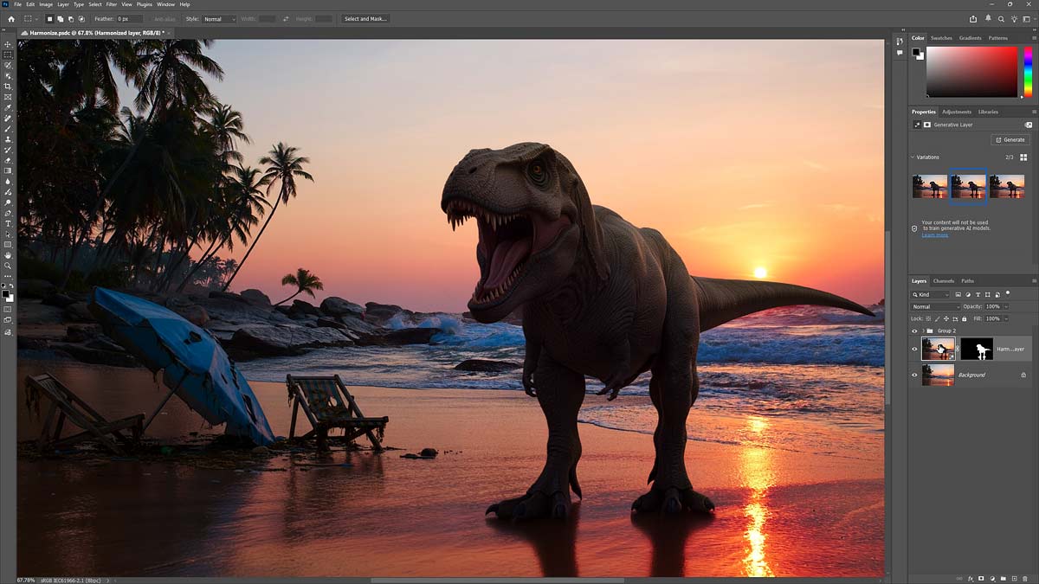Open the Style dropdown in options bar
Image resolution: width=1039 pixels, height=584 pixels.
coord(219,18)
